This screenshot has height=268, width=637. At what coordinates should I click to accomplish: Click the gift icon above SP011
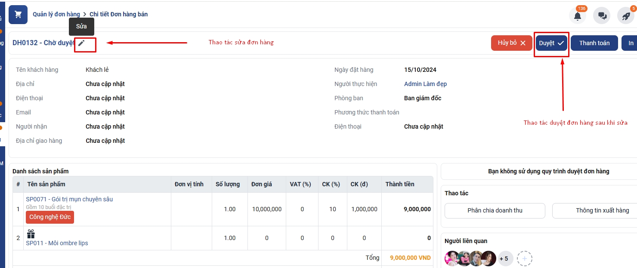coord(31,234)
